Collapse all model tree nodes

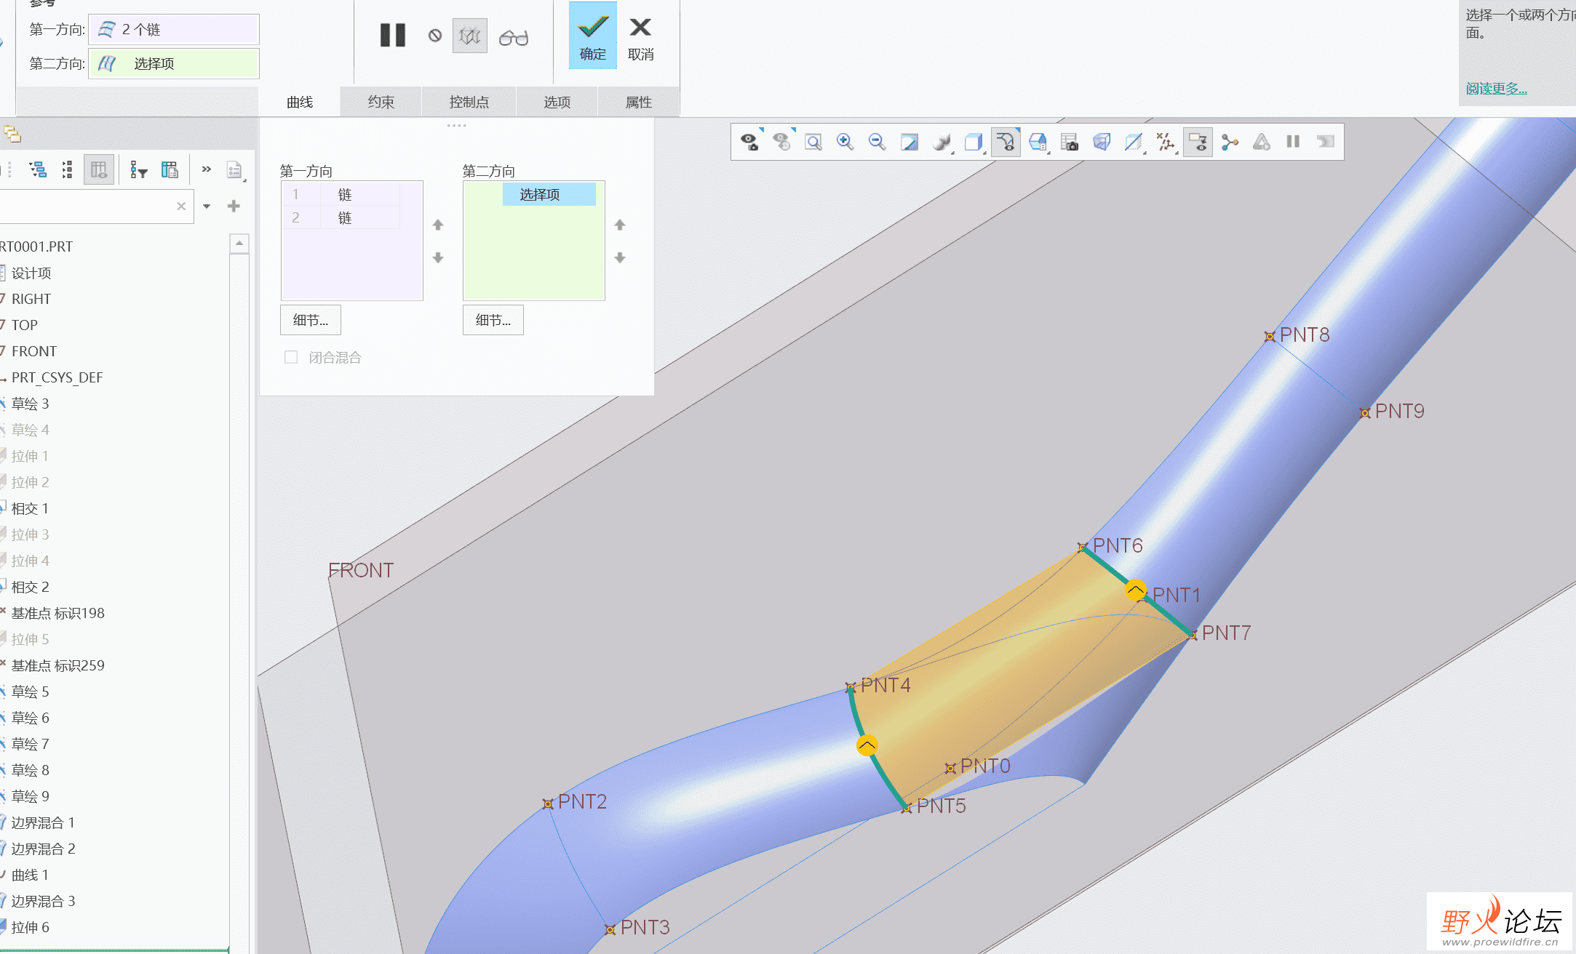click(x=67, y=169)
